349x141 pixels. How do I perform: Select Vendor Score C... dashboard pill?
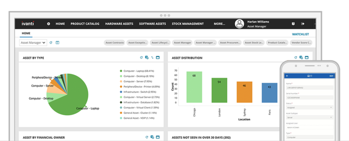[301, 42]
